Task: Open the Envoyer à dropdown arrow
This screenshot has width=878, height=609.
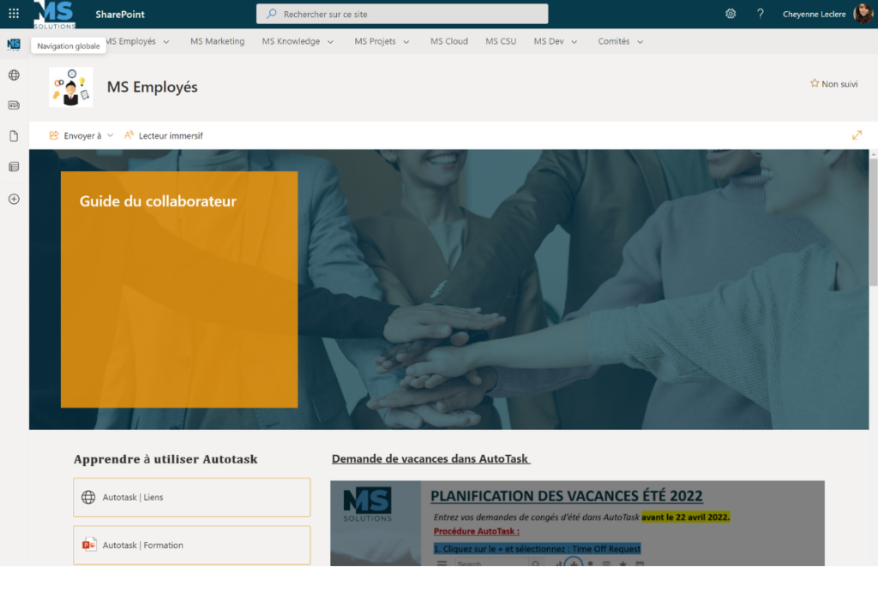Action: [x=111, y=135]
